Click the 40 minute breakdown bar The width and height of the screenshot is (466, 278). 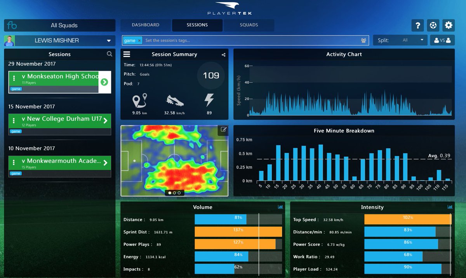pyautogui.click(x=320, y=163)
